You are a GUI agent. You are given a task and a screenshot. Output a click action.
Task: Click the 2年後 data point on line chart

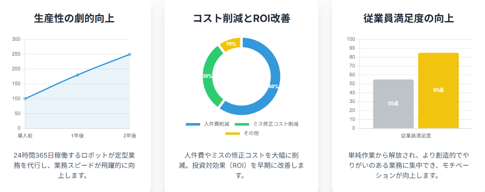[x=130, y=54]
